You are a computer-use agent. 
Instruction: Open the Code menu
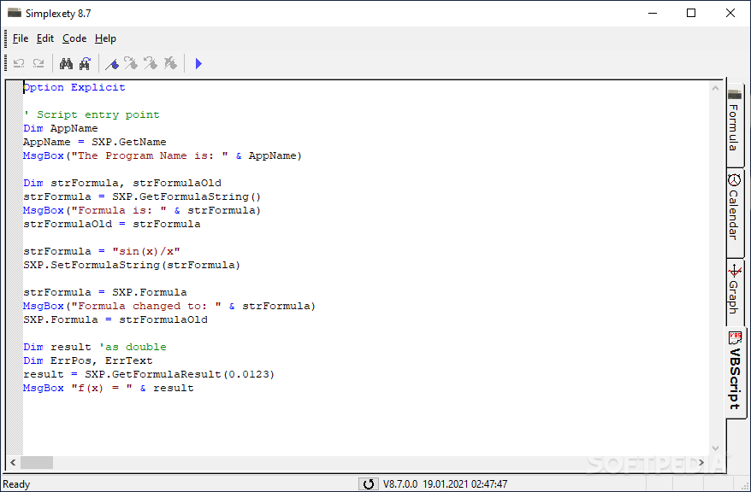(x=74, y=38)
